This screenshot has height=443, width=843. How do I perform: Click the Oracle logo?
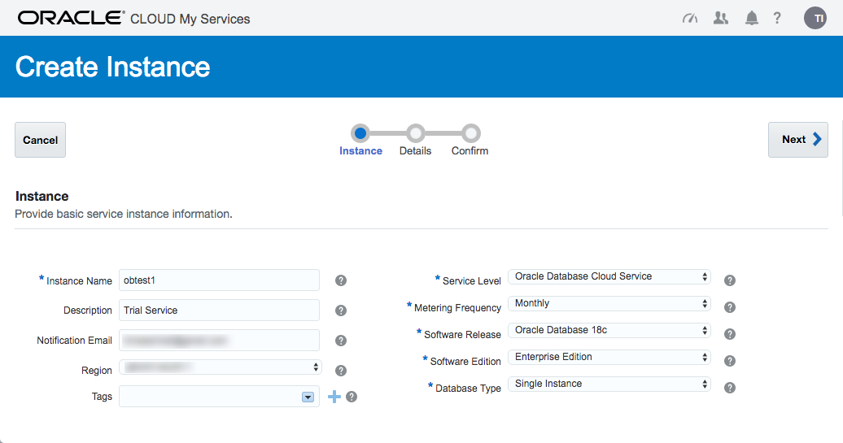coord(71,18)
